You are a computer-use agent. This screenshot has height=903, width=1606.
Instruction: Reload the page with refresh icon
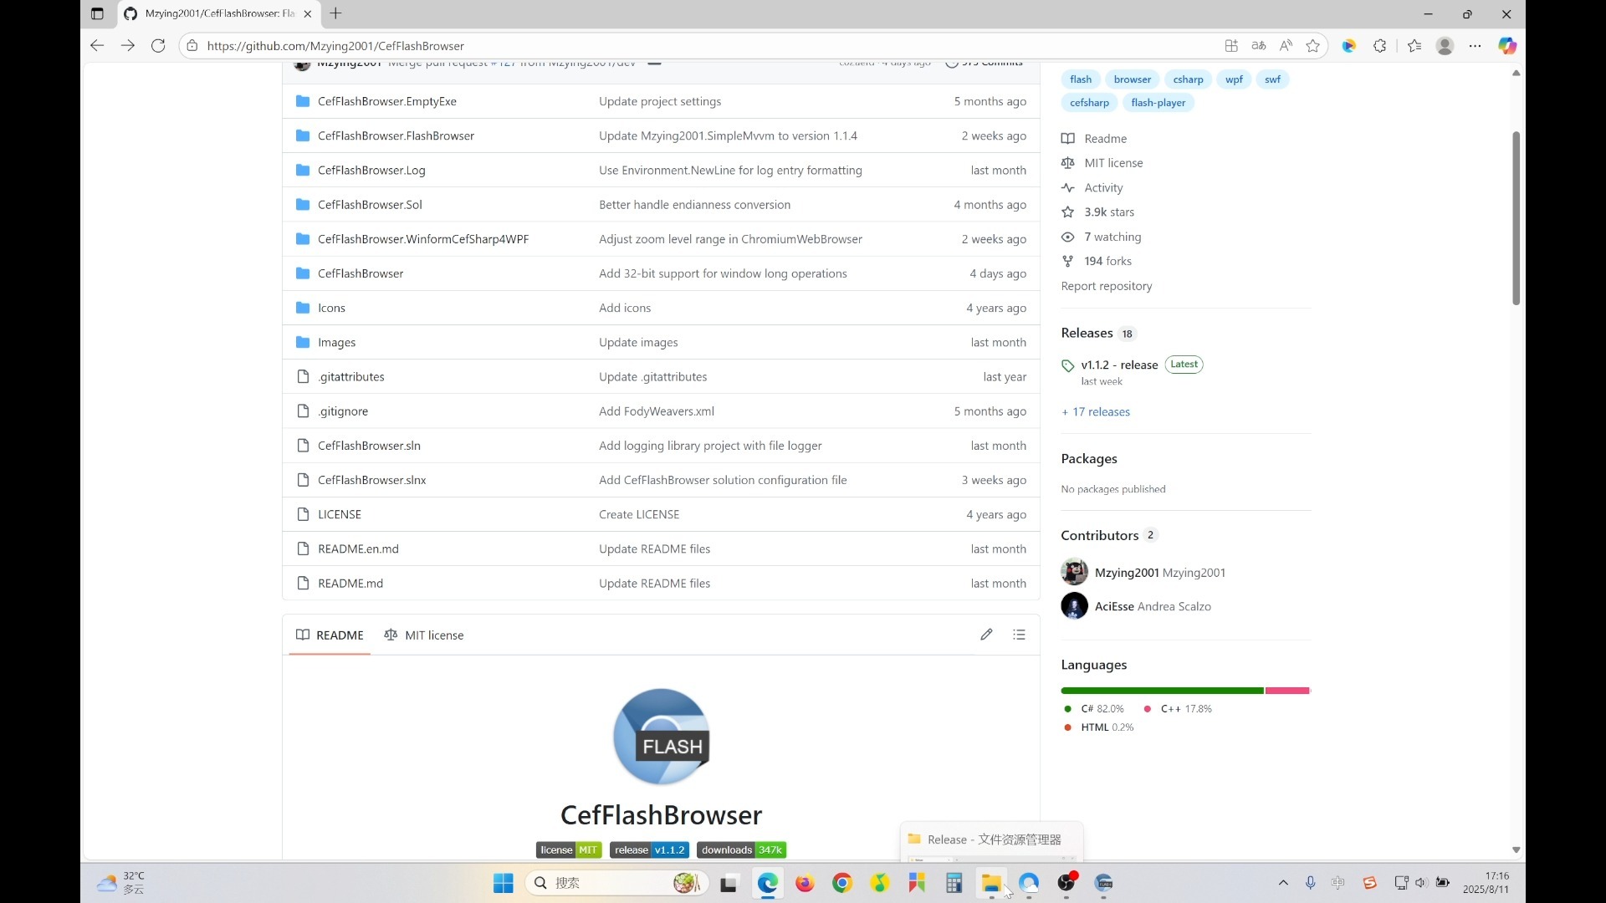[x=158, y=46]
